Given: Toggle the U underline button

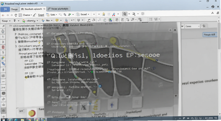Looking at the screenshot, I should coord(78,20).
